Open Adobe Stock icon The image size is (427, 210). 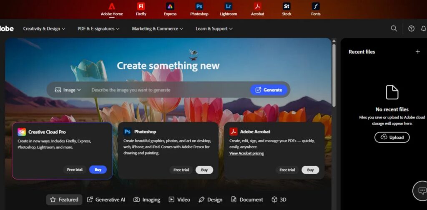coord(286,7)
